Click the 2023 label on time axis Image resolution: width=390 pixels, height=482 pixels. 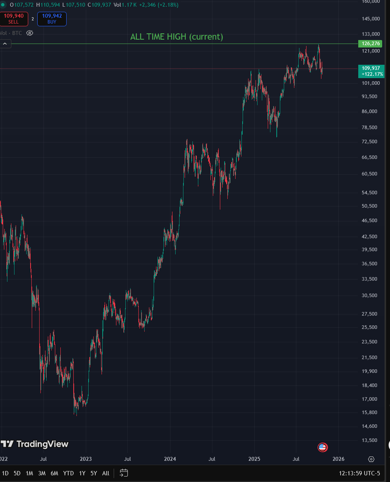point(85,459)
